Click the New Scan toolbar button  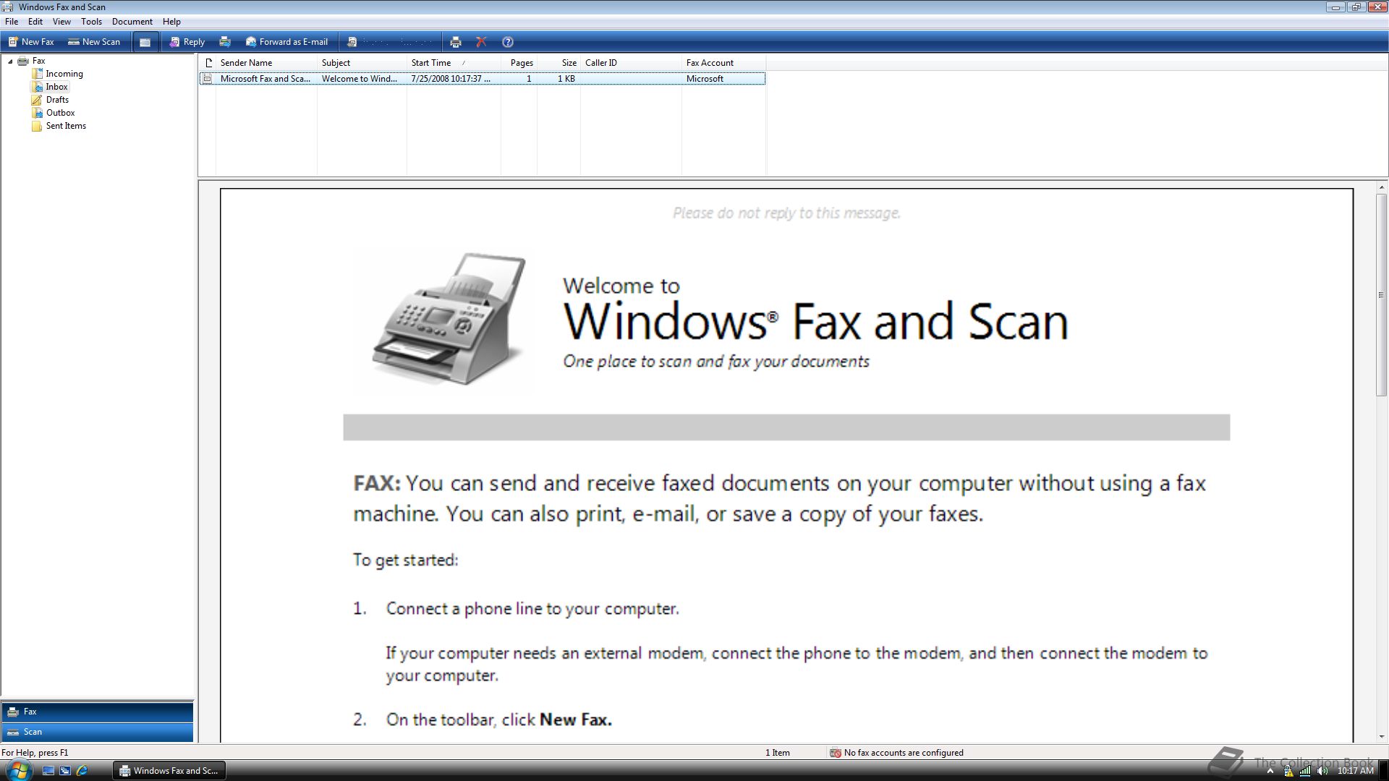[94, 42]
